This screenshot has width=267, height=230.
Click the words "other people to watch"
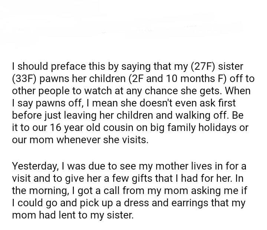pos(50,91)
